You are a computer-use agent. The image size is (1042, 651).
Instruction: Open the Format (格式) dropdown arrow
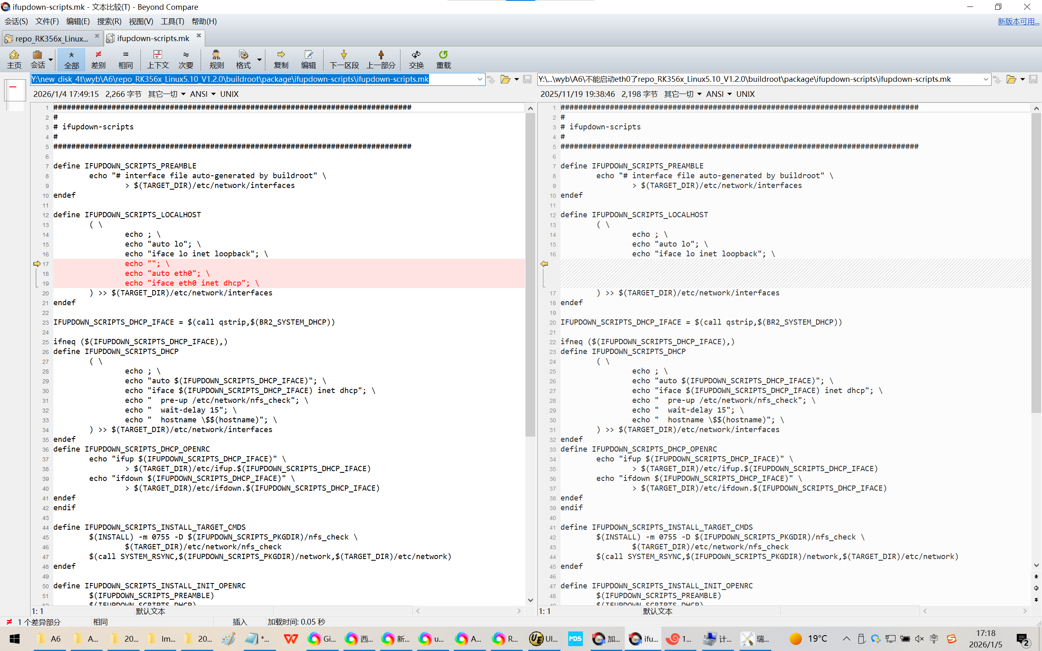pos(259,59)
